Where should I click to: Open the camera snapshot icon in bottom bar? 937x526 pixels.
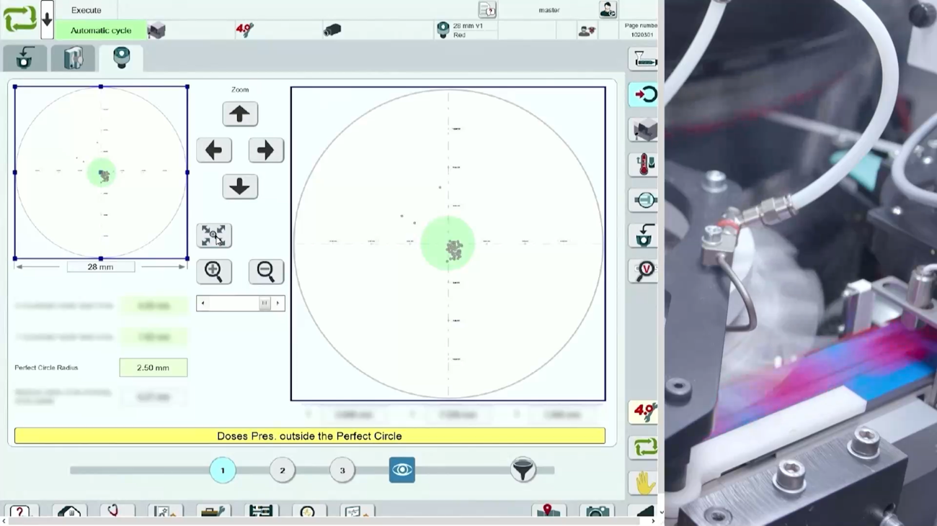[597, 512]
